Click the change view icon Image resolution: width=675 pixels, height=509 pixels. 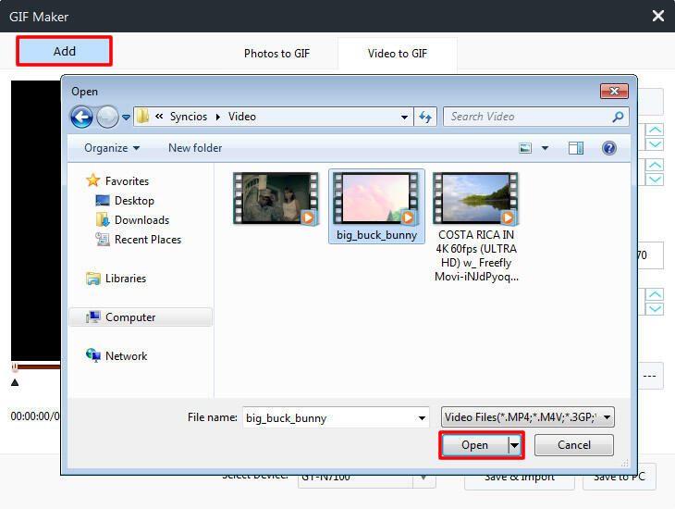pos(526,148)
